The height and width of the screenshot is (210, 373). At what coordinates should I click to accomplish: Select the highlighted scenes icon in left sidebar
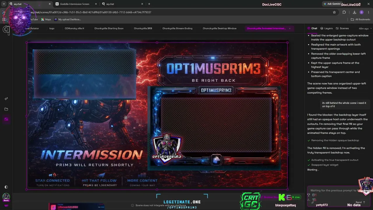(6, 119)
